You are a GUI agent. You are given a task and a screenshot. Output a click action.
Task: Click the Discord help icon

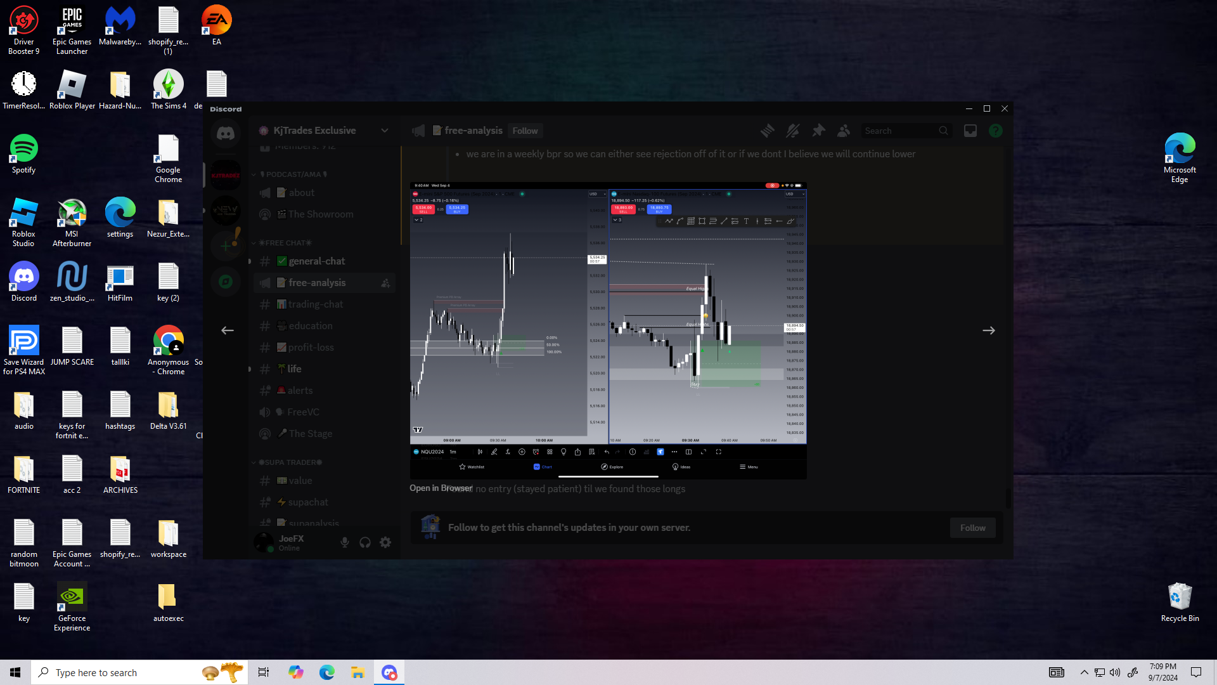(996, 131)
